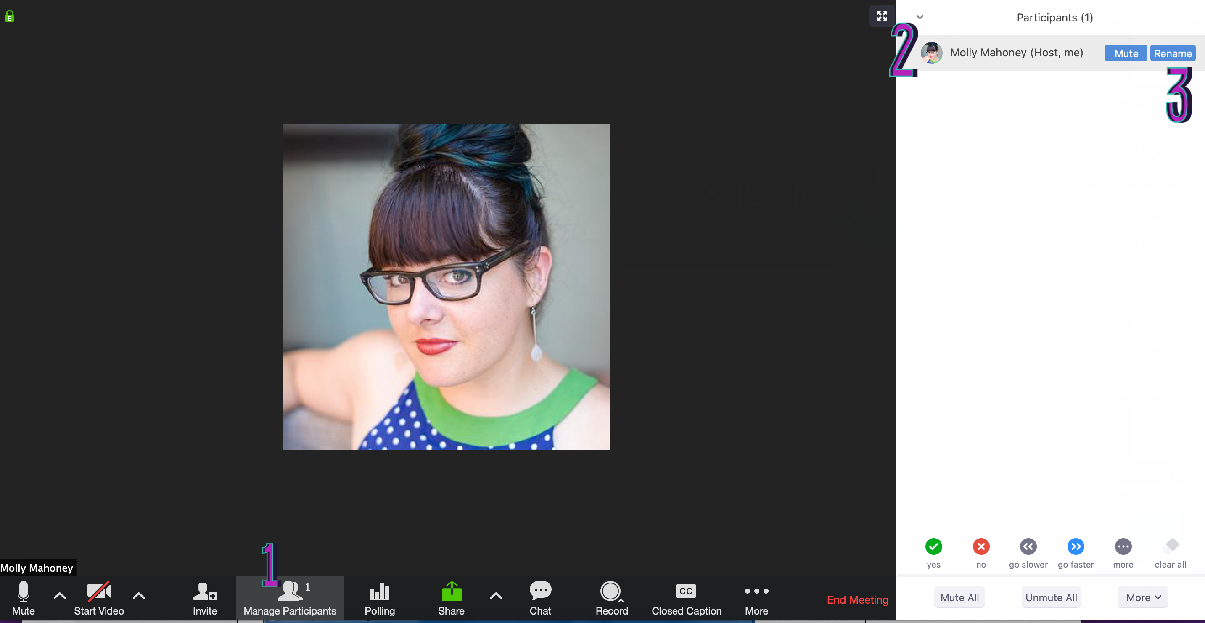Click Rename next to Molly Mahoney

[1173, 53]
